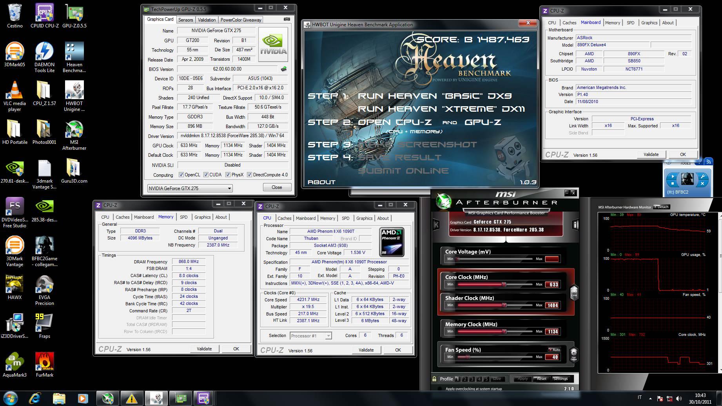Screen dimensions: 722x406
Task: Click ABOUT in Heaven Benchmark app
Action: 321,182
